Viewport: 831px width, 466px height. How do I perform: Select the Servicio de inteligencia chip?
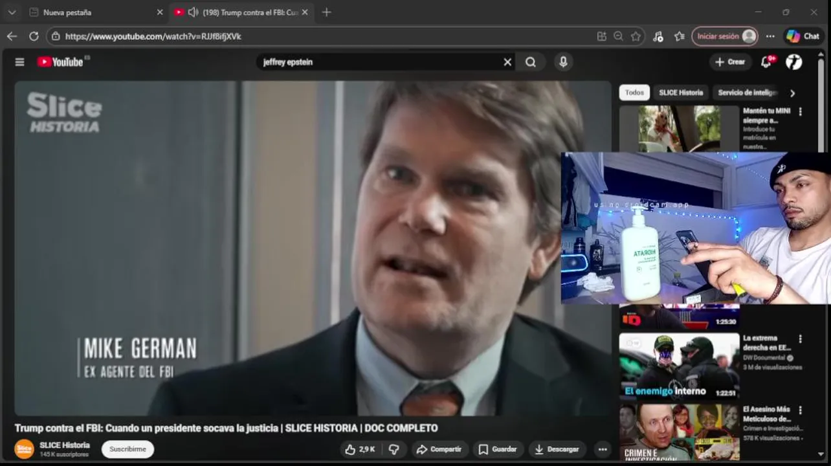(x=747, y=93)
